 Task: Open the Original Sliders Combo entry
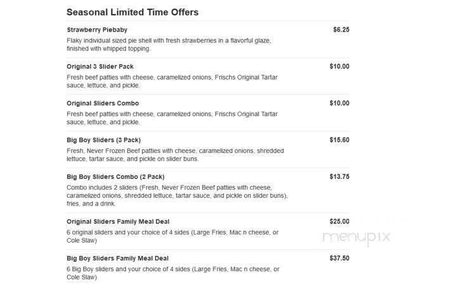point(103,103)
